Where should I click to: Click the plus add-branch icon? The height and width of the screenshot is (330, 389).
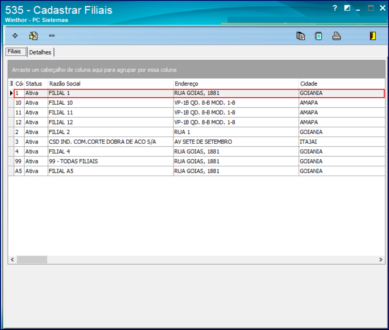pos(15,36)
